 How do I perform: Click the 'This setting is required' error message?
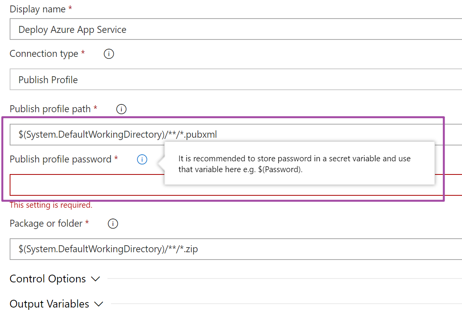point(51,205)
